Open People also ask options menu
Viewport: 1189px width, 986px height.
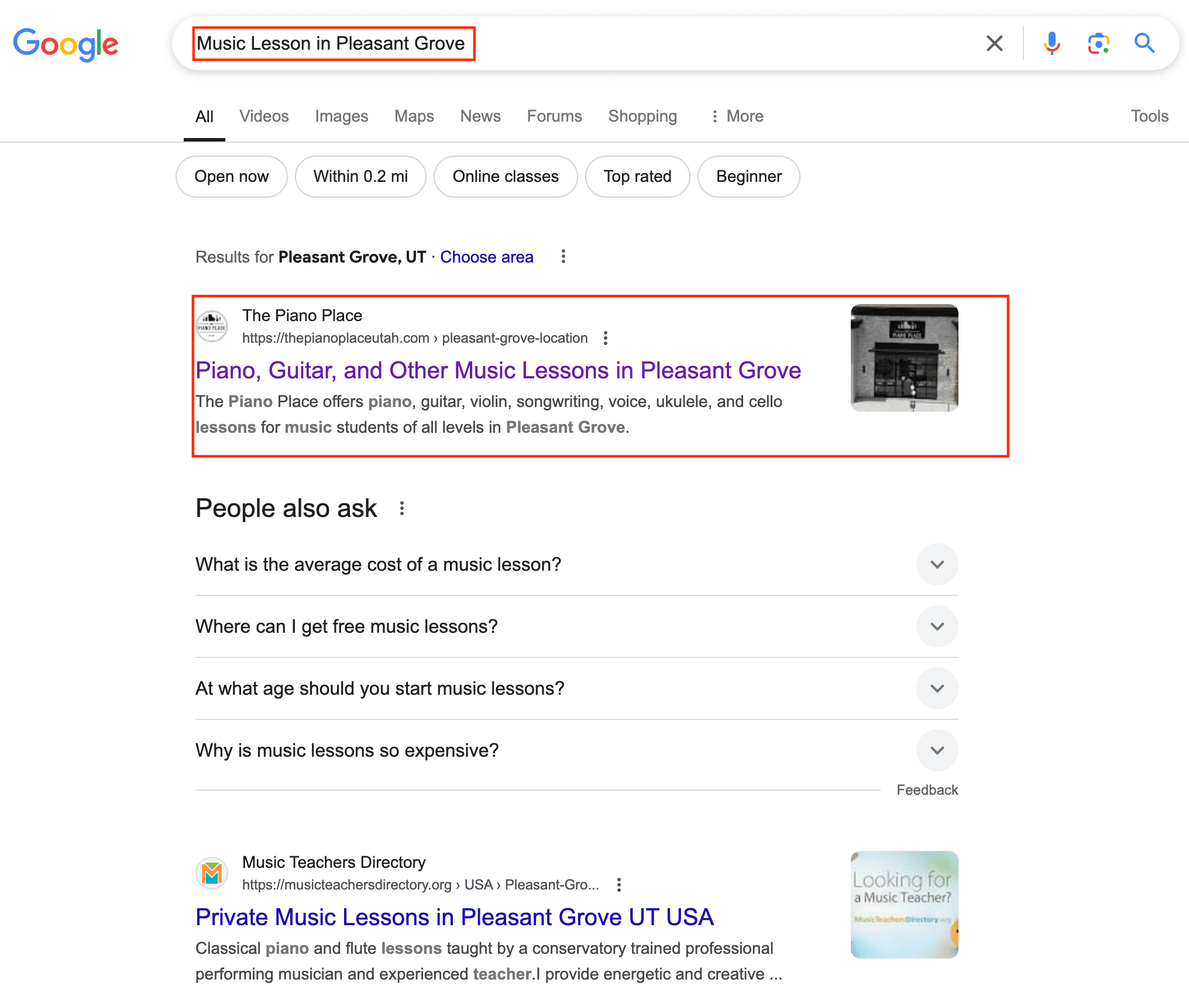pyautogui.click(x=401, y=508)
